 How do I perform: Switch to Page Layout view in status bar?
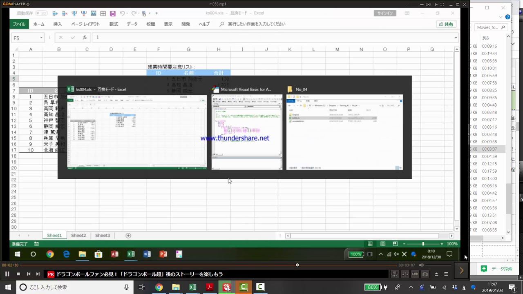pos(382,244)
